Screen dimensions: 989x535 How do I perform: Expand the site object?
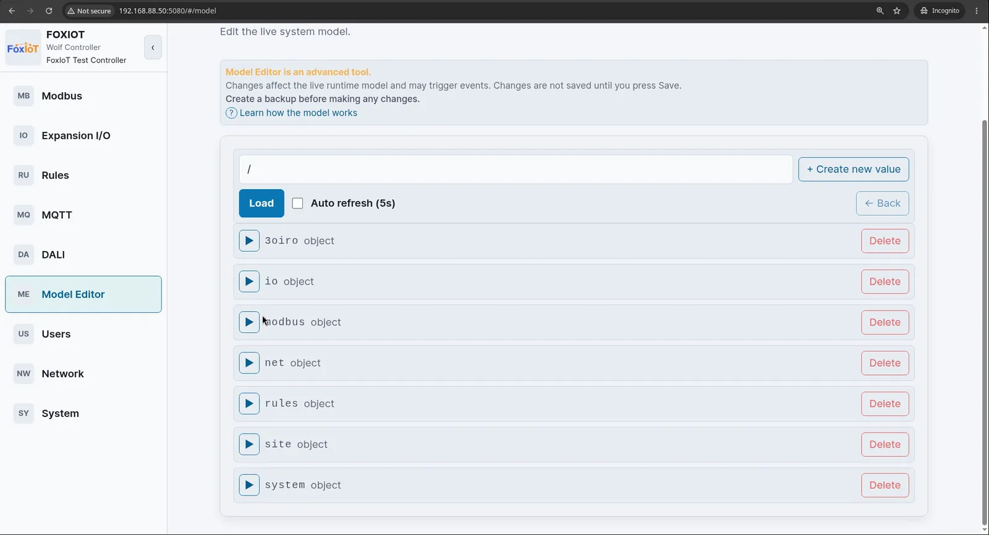click(249, 444)
